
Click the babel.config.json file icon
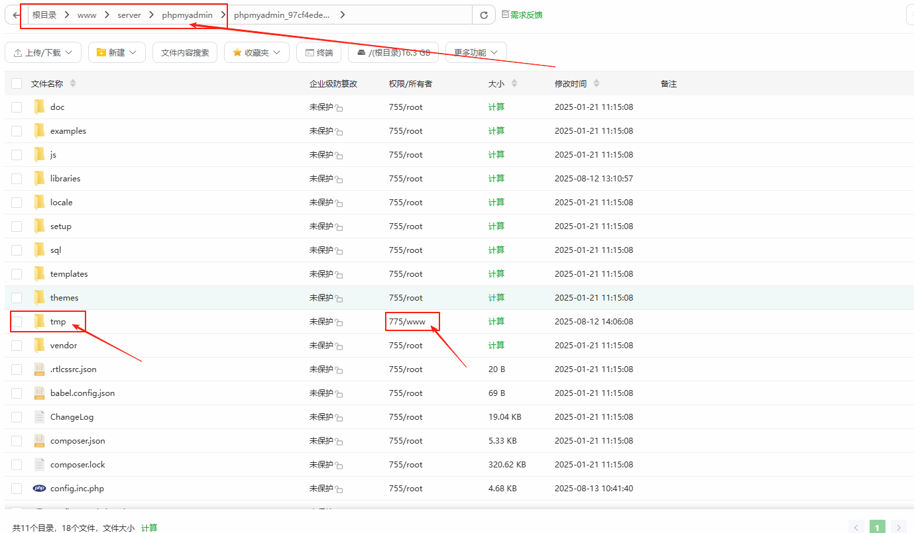pyautogui.click(x=39, y=393)
